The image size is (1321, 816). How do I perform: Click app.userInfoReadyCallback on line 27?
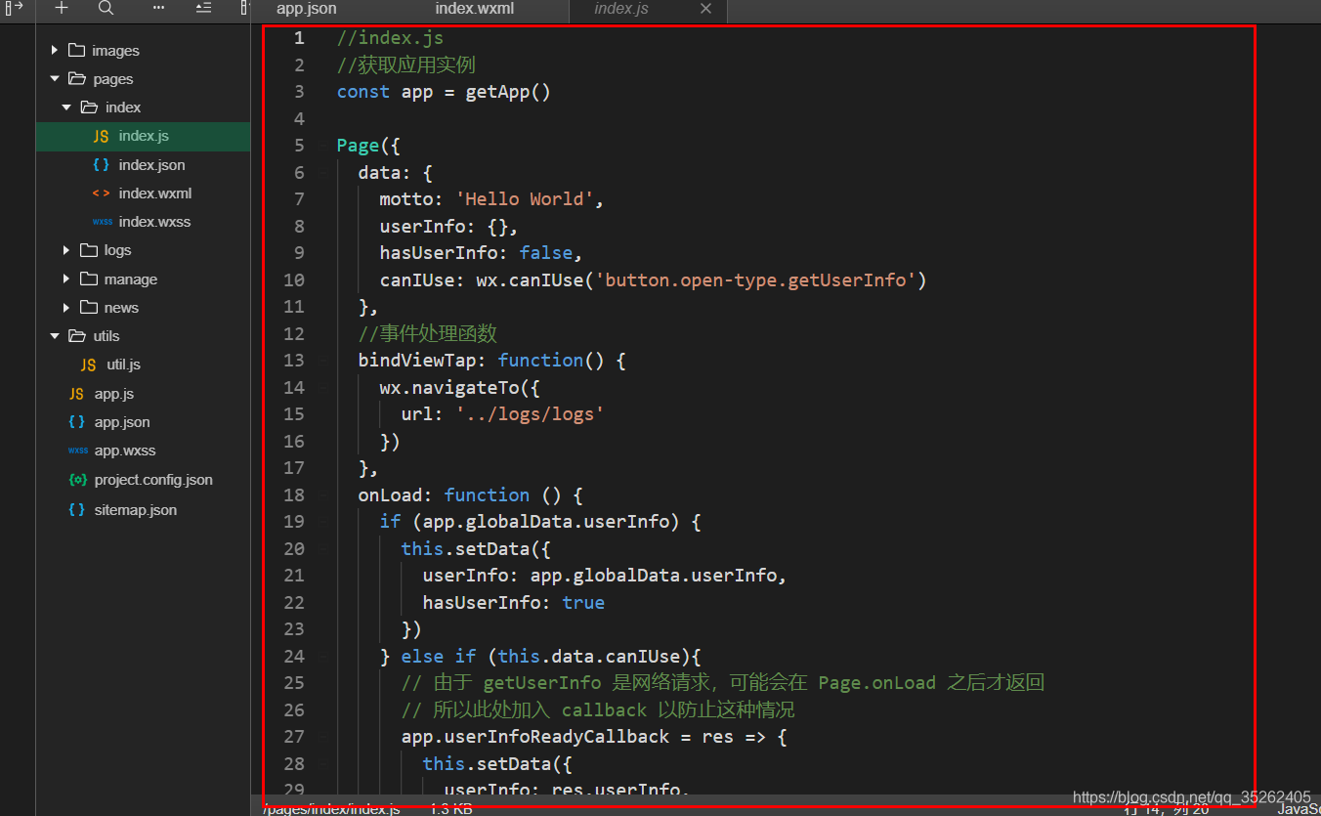535,737
